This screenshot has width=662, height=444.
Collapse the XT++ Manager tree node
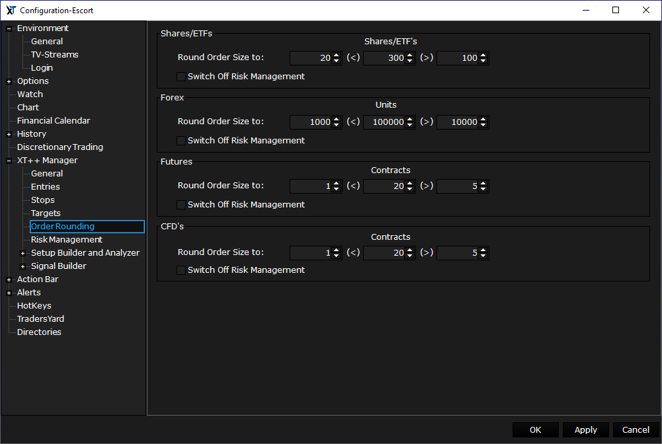(x=9, y=161)
